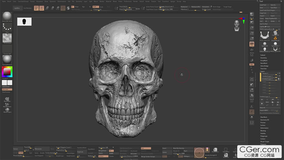284x160 pixels.
Task: Open the current brush sphere thumbnail
Action: (7, 16)
